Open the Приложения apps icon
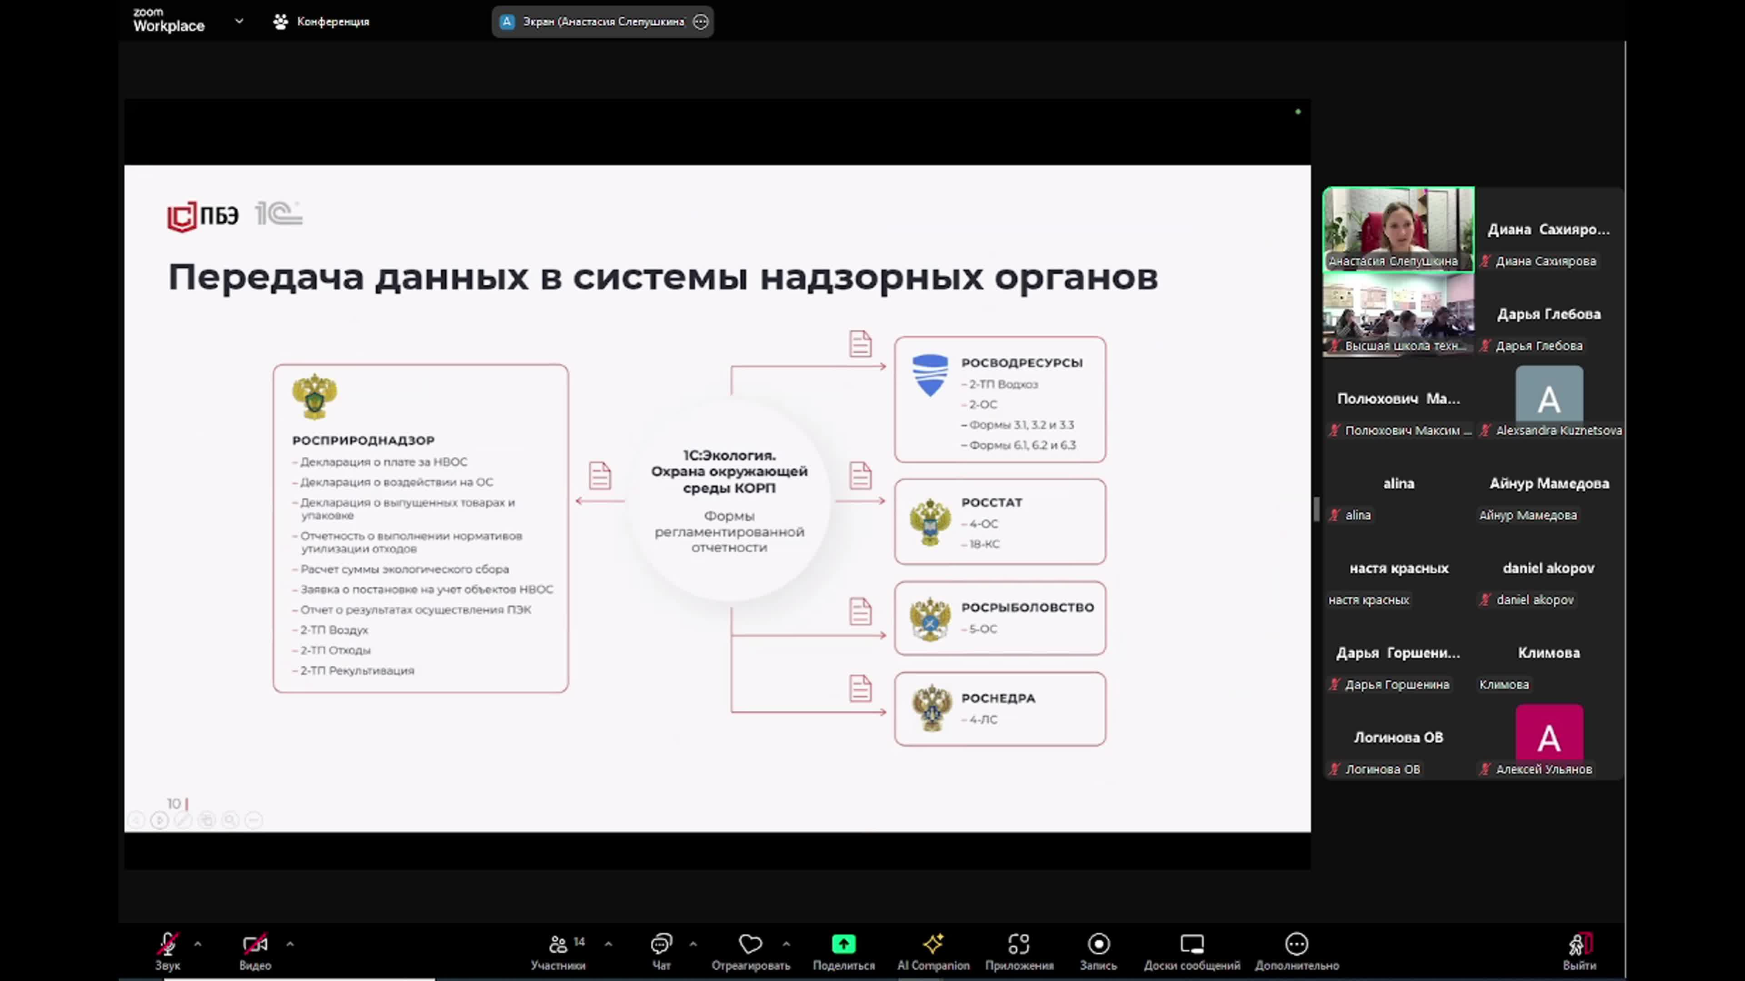1745x981 pixels. point(1019,943)
